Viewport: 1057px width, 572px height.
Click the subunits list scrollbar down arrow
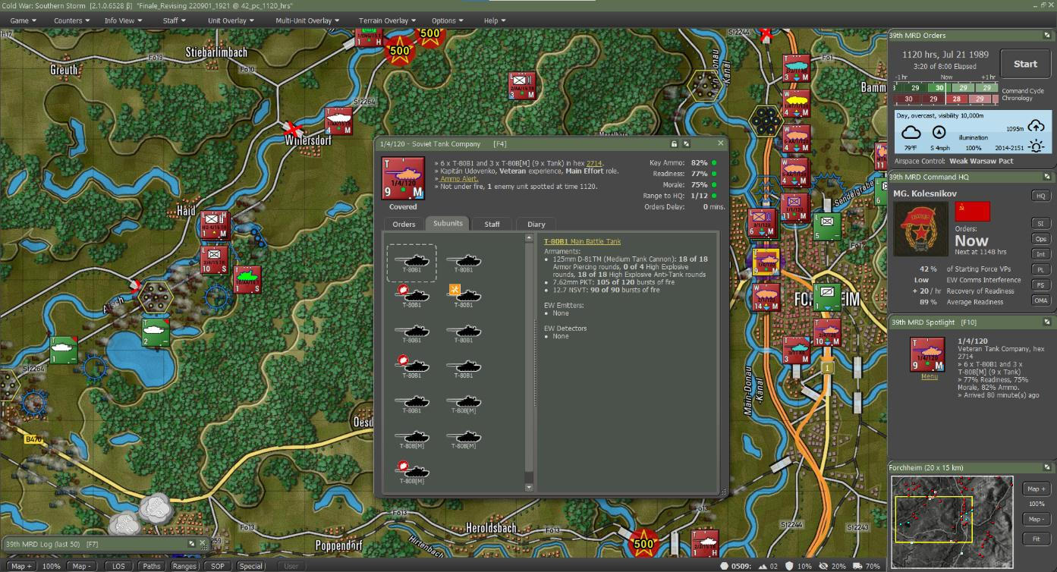530,488
